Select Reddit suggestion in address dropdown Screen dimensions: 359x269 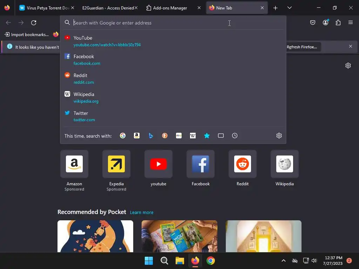pos(173,79)
